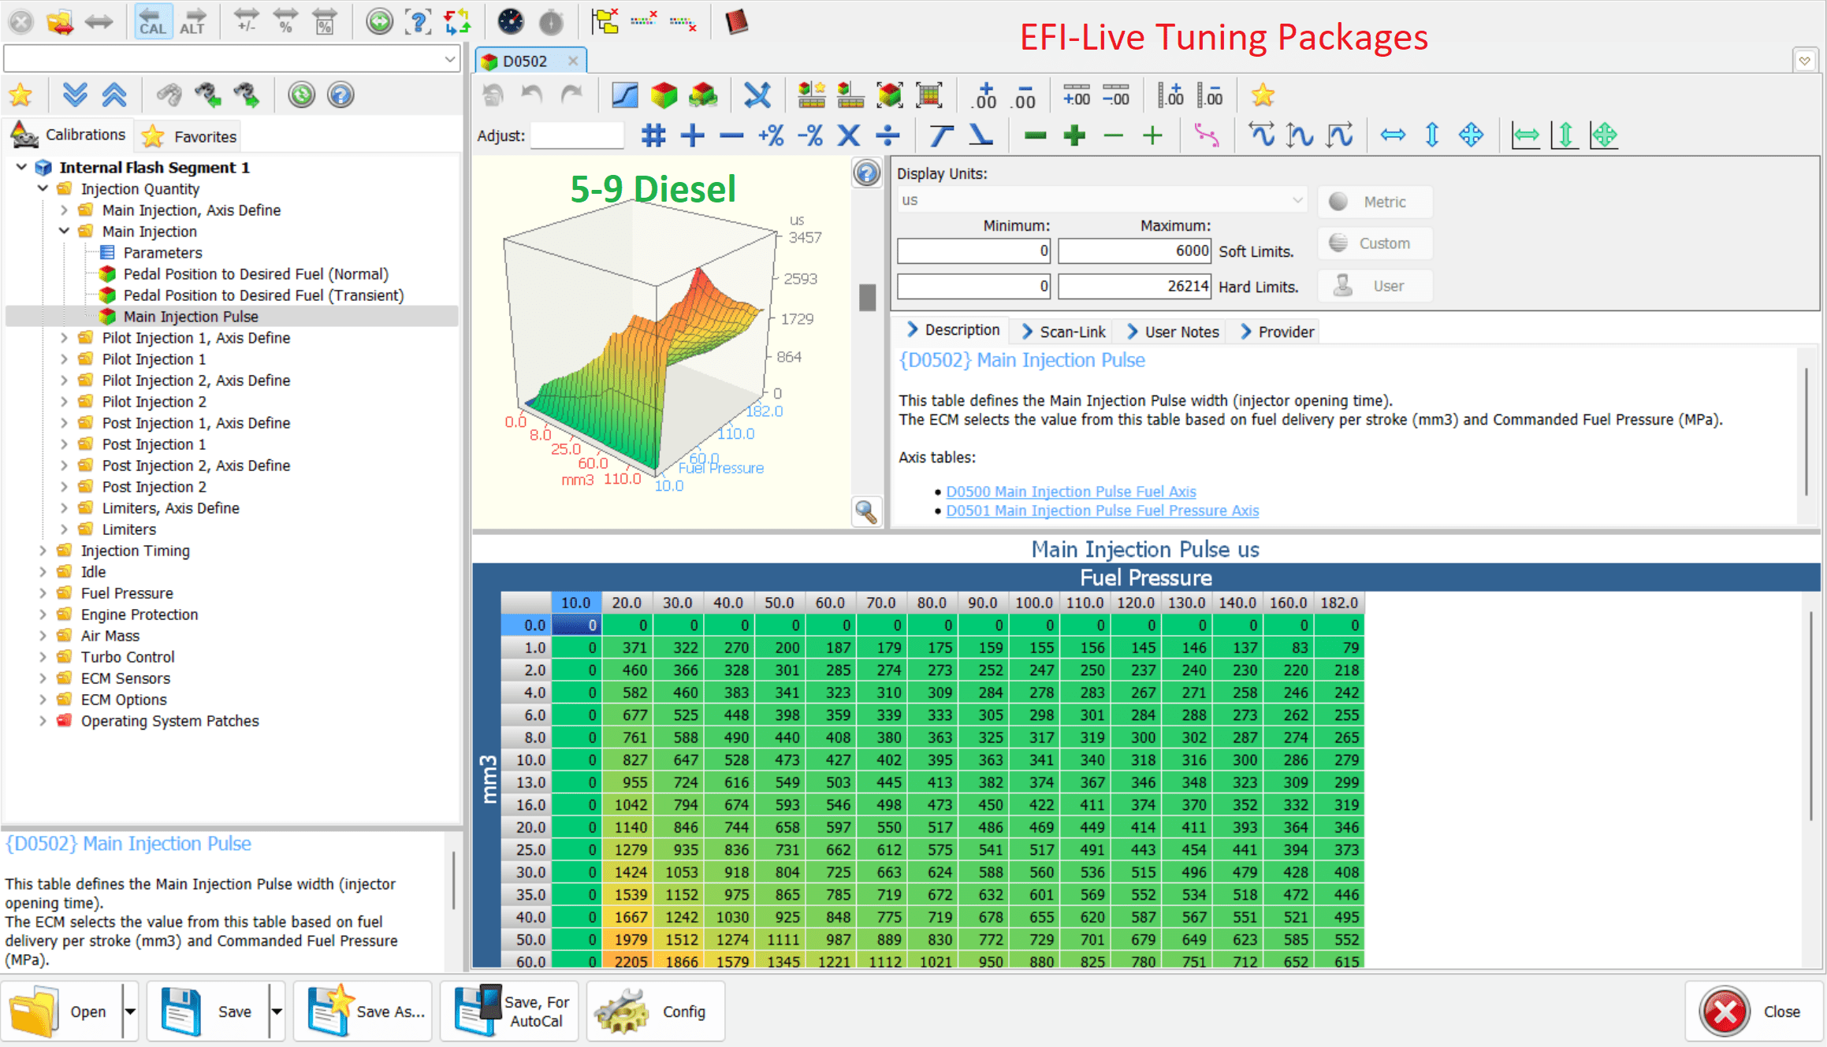Select the Operating System Patches folder
Image resolution: width=1827 pixels, height=1047 pixels.
pyautogui.click(x=169, y=720)
